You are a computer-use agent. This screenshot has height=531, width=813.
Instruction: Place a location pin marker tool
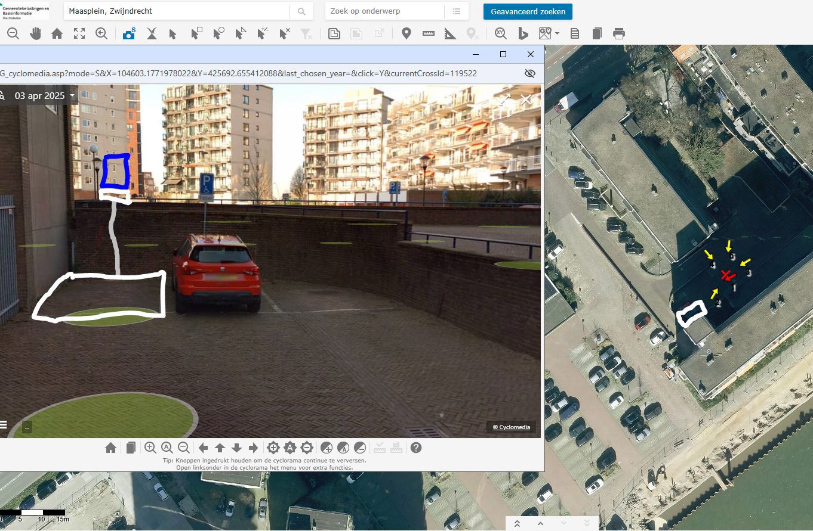coord(406,34)
